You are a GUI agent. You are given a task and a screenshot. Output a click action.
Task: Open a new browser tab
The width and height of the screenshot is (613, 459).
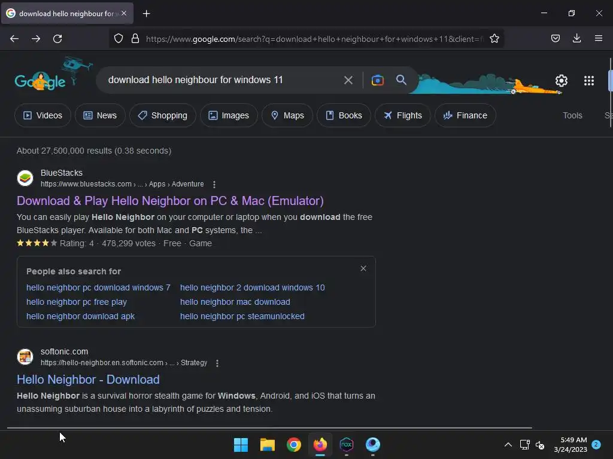coord(146,14)
